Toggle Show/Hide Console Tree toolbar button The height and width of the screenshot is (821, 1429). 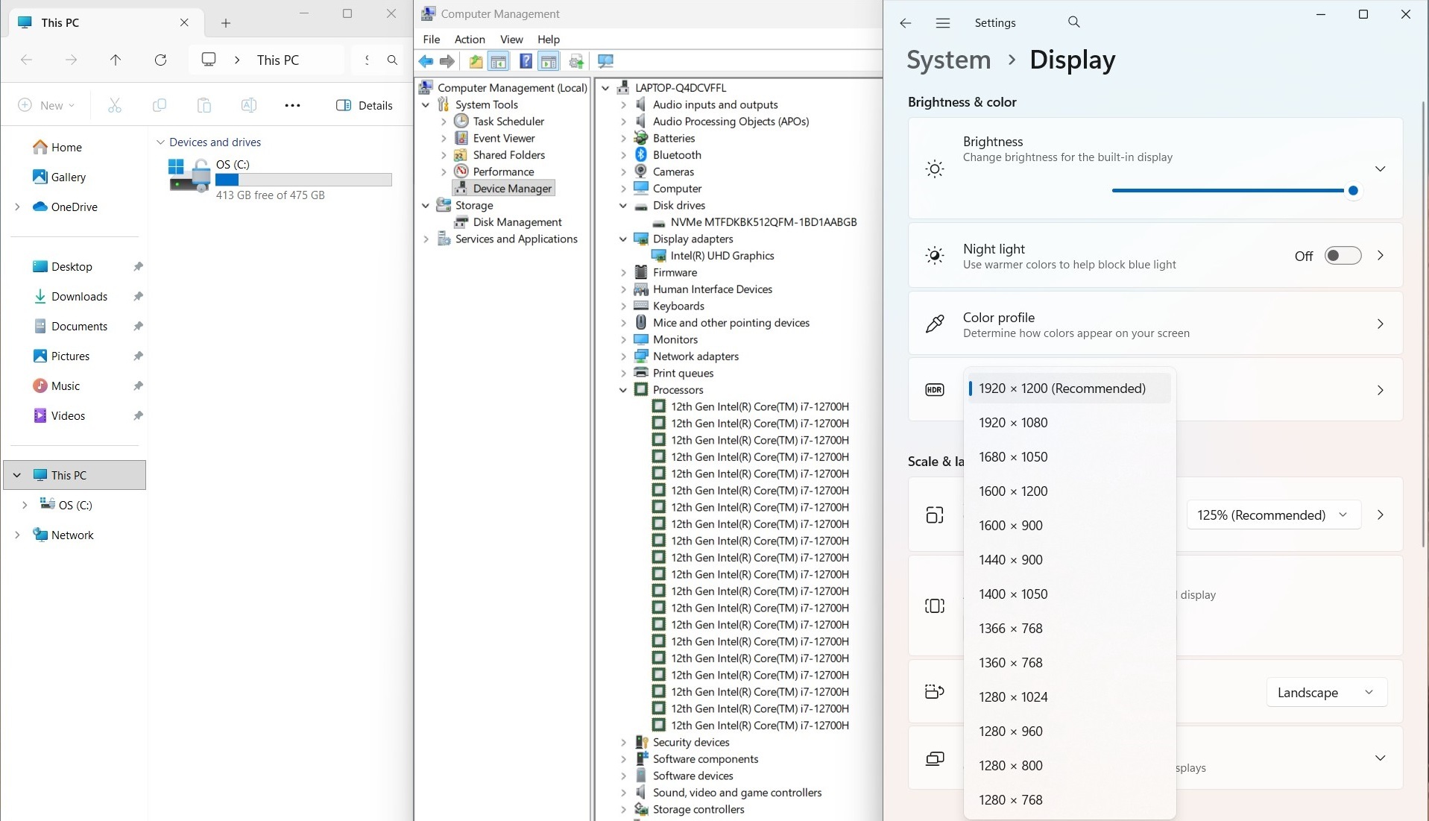tap(499, 61)
